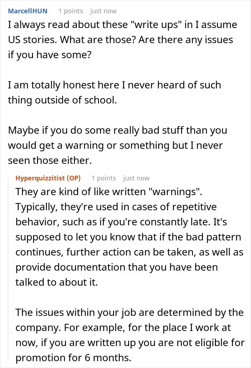Screen dimensions: 251x368
Task: Click the points score beside MarcellHUN
Action: pyautogui.click(x=71, y=11)
